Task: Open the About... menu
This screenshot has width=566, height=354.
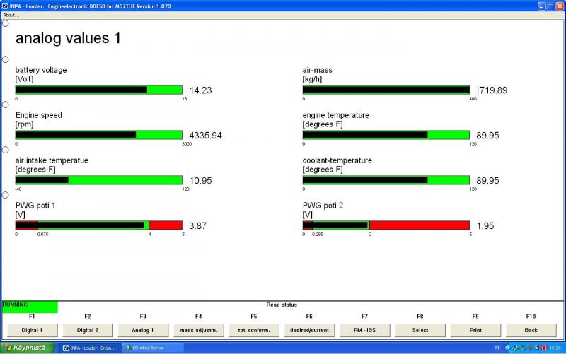Action: (x=11, y=15)
